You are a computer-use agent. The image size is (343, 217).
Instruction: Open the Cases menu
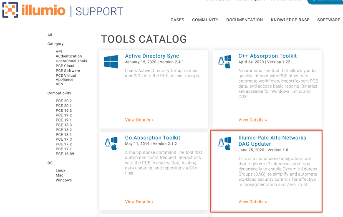click(x=177, y=20)
